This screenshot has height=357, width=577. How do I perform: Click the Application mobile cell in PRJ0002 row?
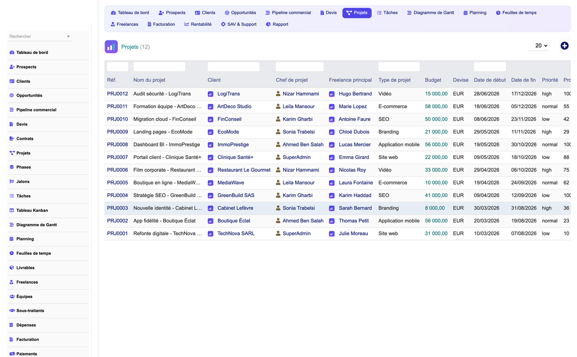[399, 221]
